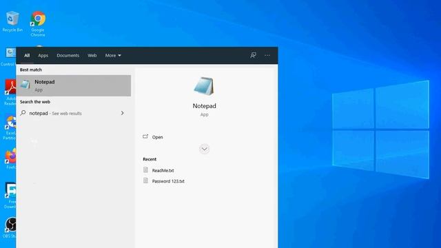Open Firefox desktop shortcut

pos(10,159)
